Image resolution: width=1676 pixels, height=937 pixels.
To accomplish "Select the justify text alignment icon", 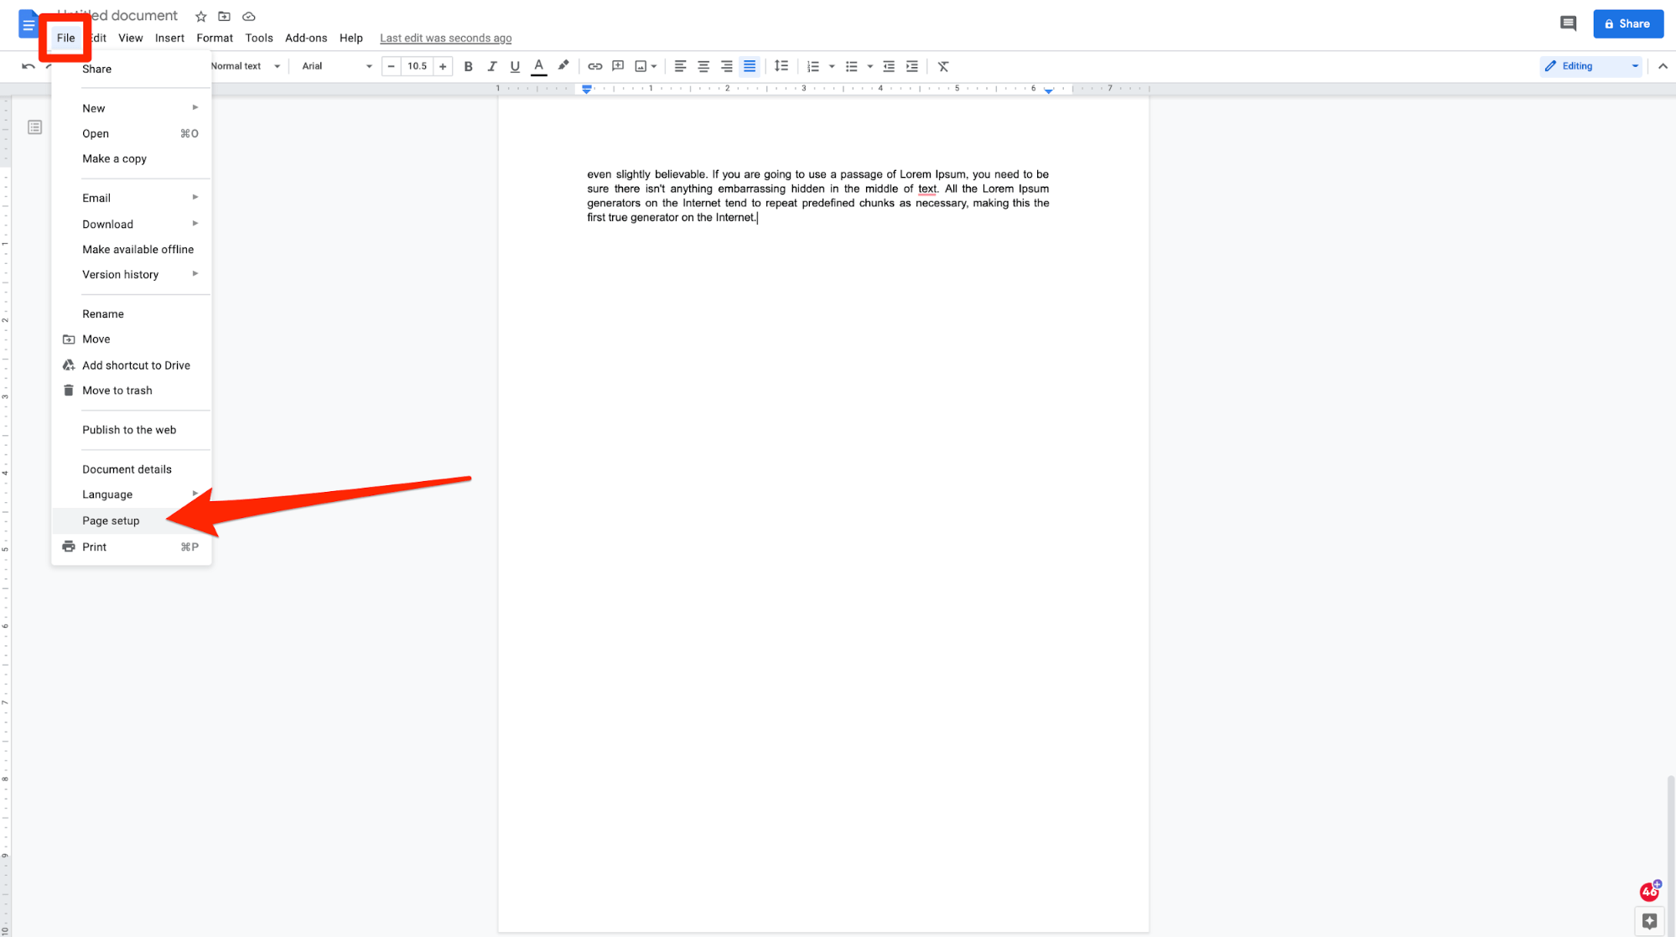I will coord(750,65).
